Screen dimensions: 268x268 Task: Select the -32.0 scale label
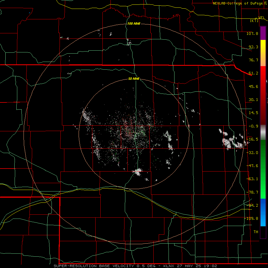pyautogui.click(x=252, y=153)
